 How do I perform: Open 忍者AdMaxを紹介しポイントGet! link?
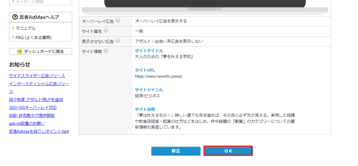pos(39,131)
